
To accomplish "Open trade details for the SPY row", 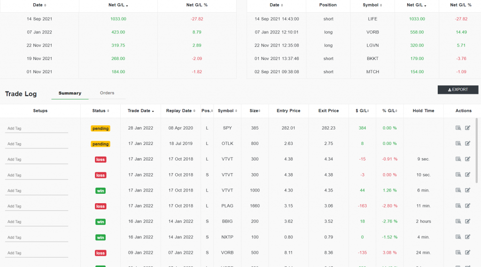I will click(x=458, y=128).
